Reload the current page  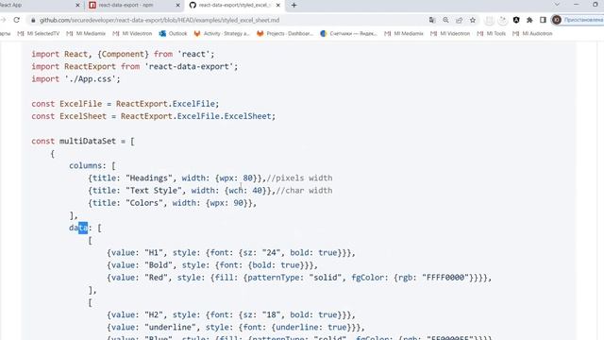tap(17, 20)
